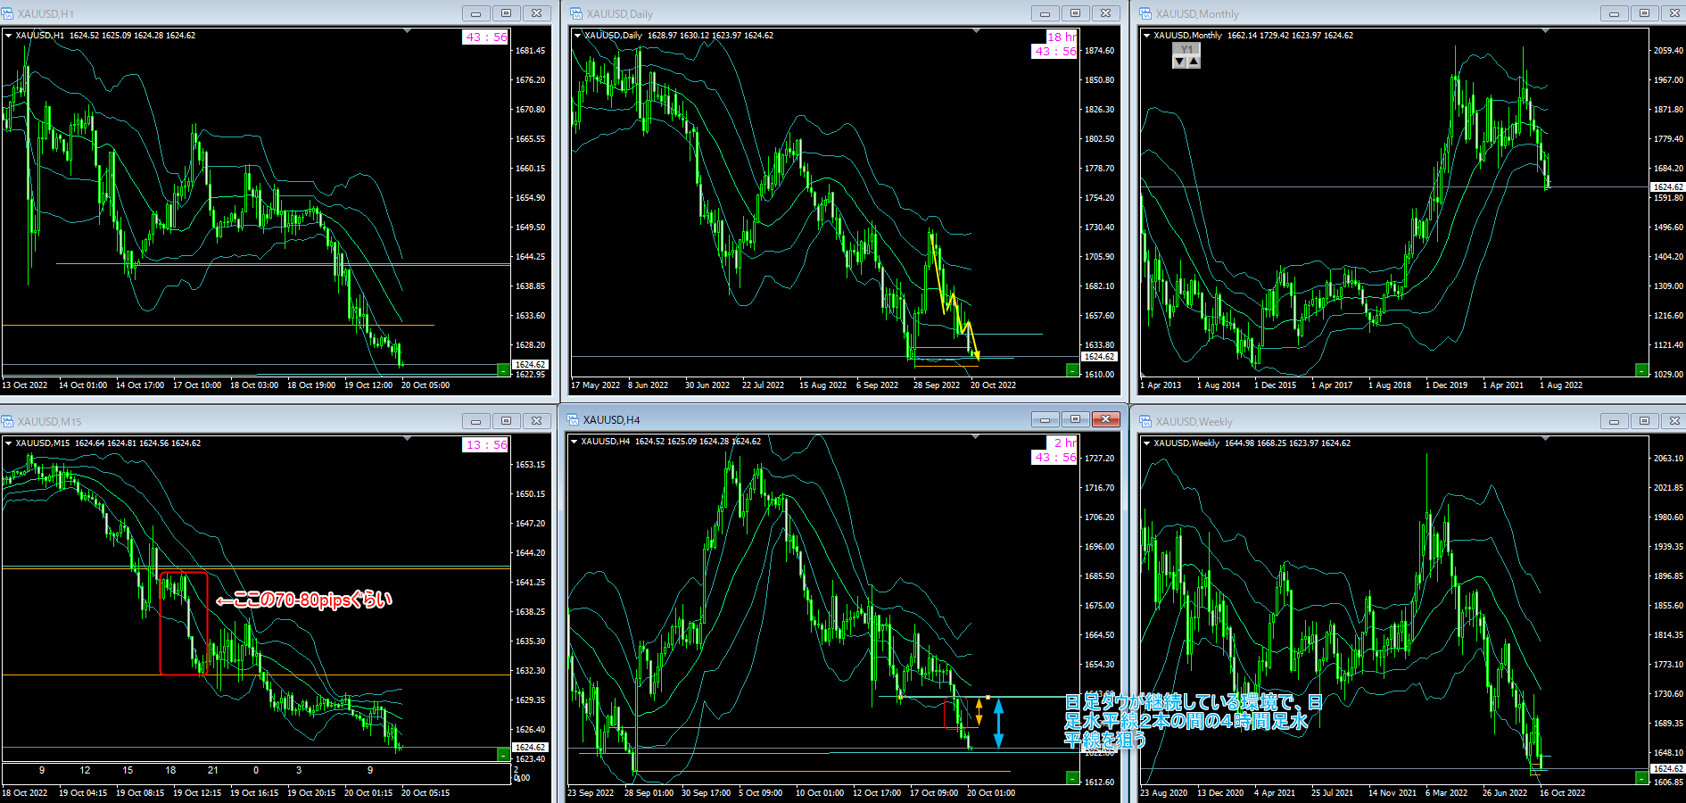The width and height of the screenshot is (1686, 803).
Task: Toggle green minus button on Weekly chart
Action: point(1641,778)
